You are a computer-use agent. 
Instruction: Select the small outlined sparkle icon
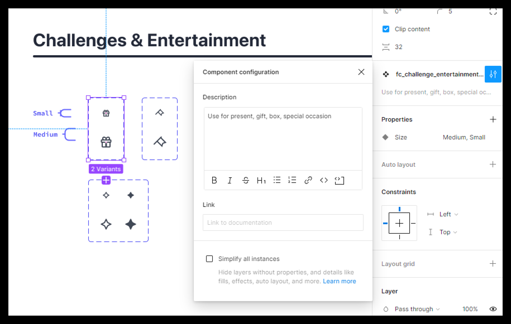coord(106,195)
